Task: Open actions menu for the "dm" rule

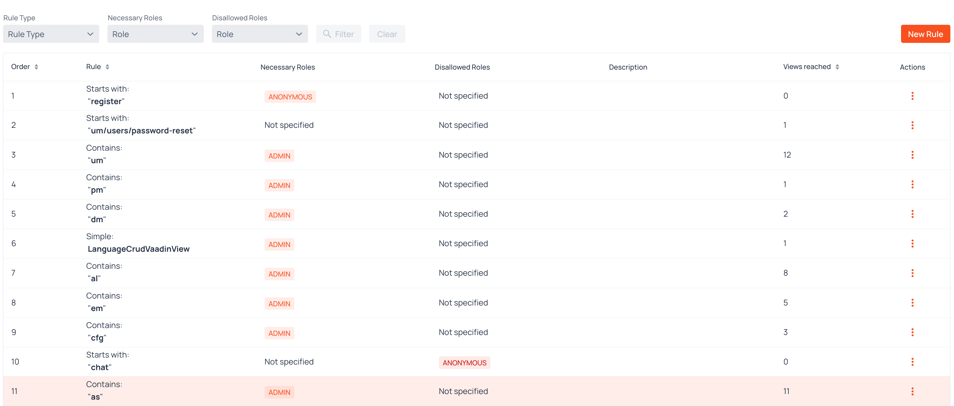Action: tap(912, 214)
